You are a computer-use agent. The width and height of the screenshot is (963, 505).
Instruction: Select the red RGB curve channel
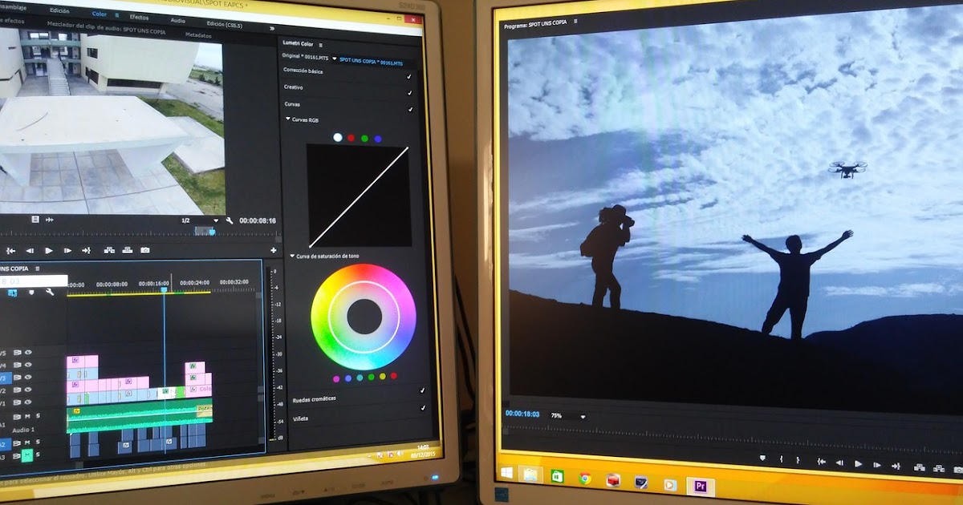point(351,138)
